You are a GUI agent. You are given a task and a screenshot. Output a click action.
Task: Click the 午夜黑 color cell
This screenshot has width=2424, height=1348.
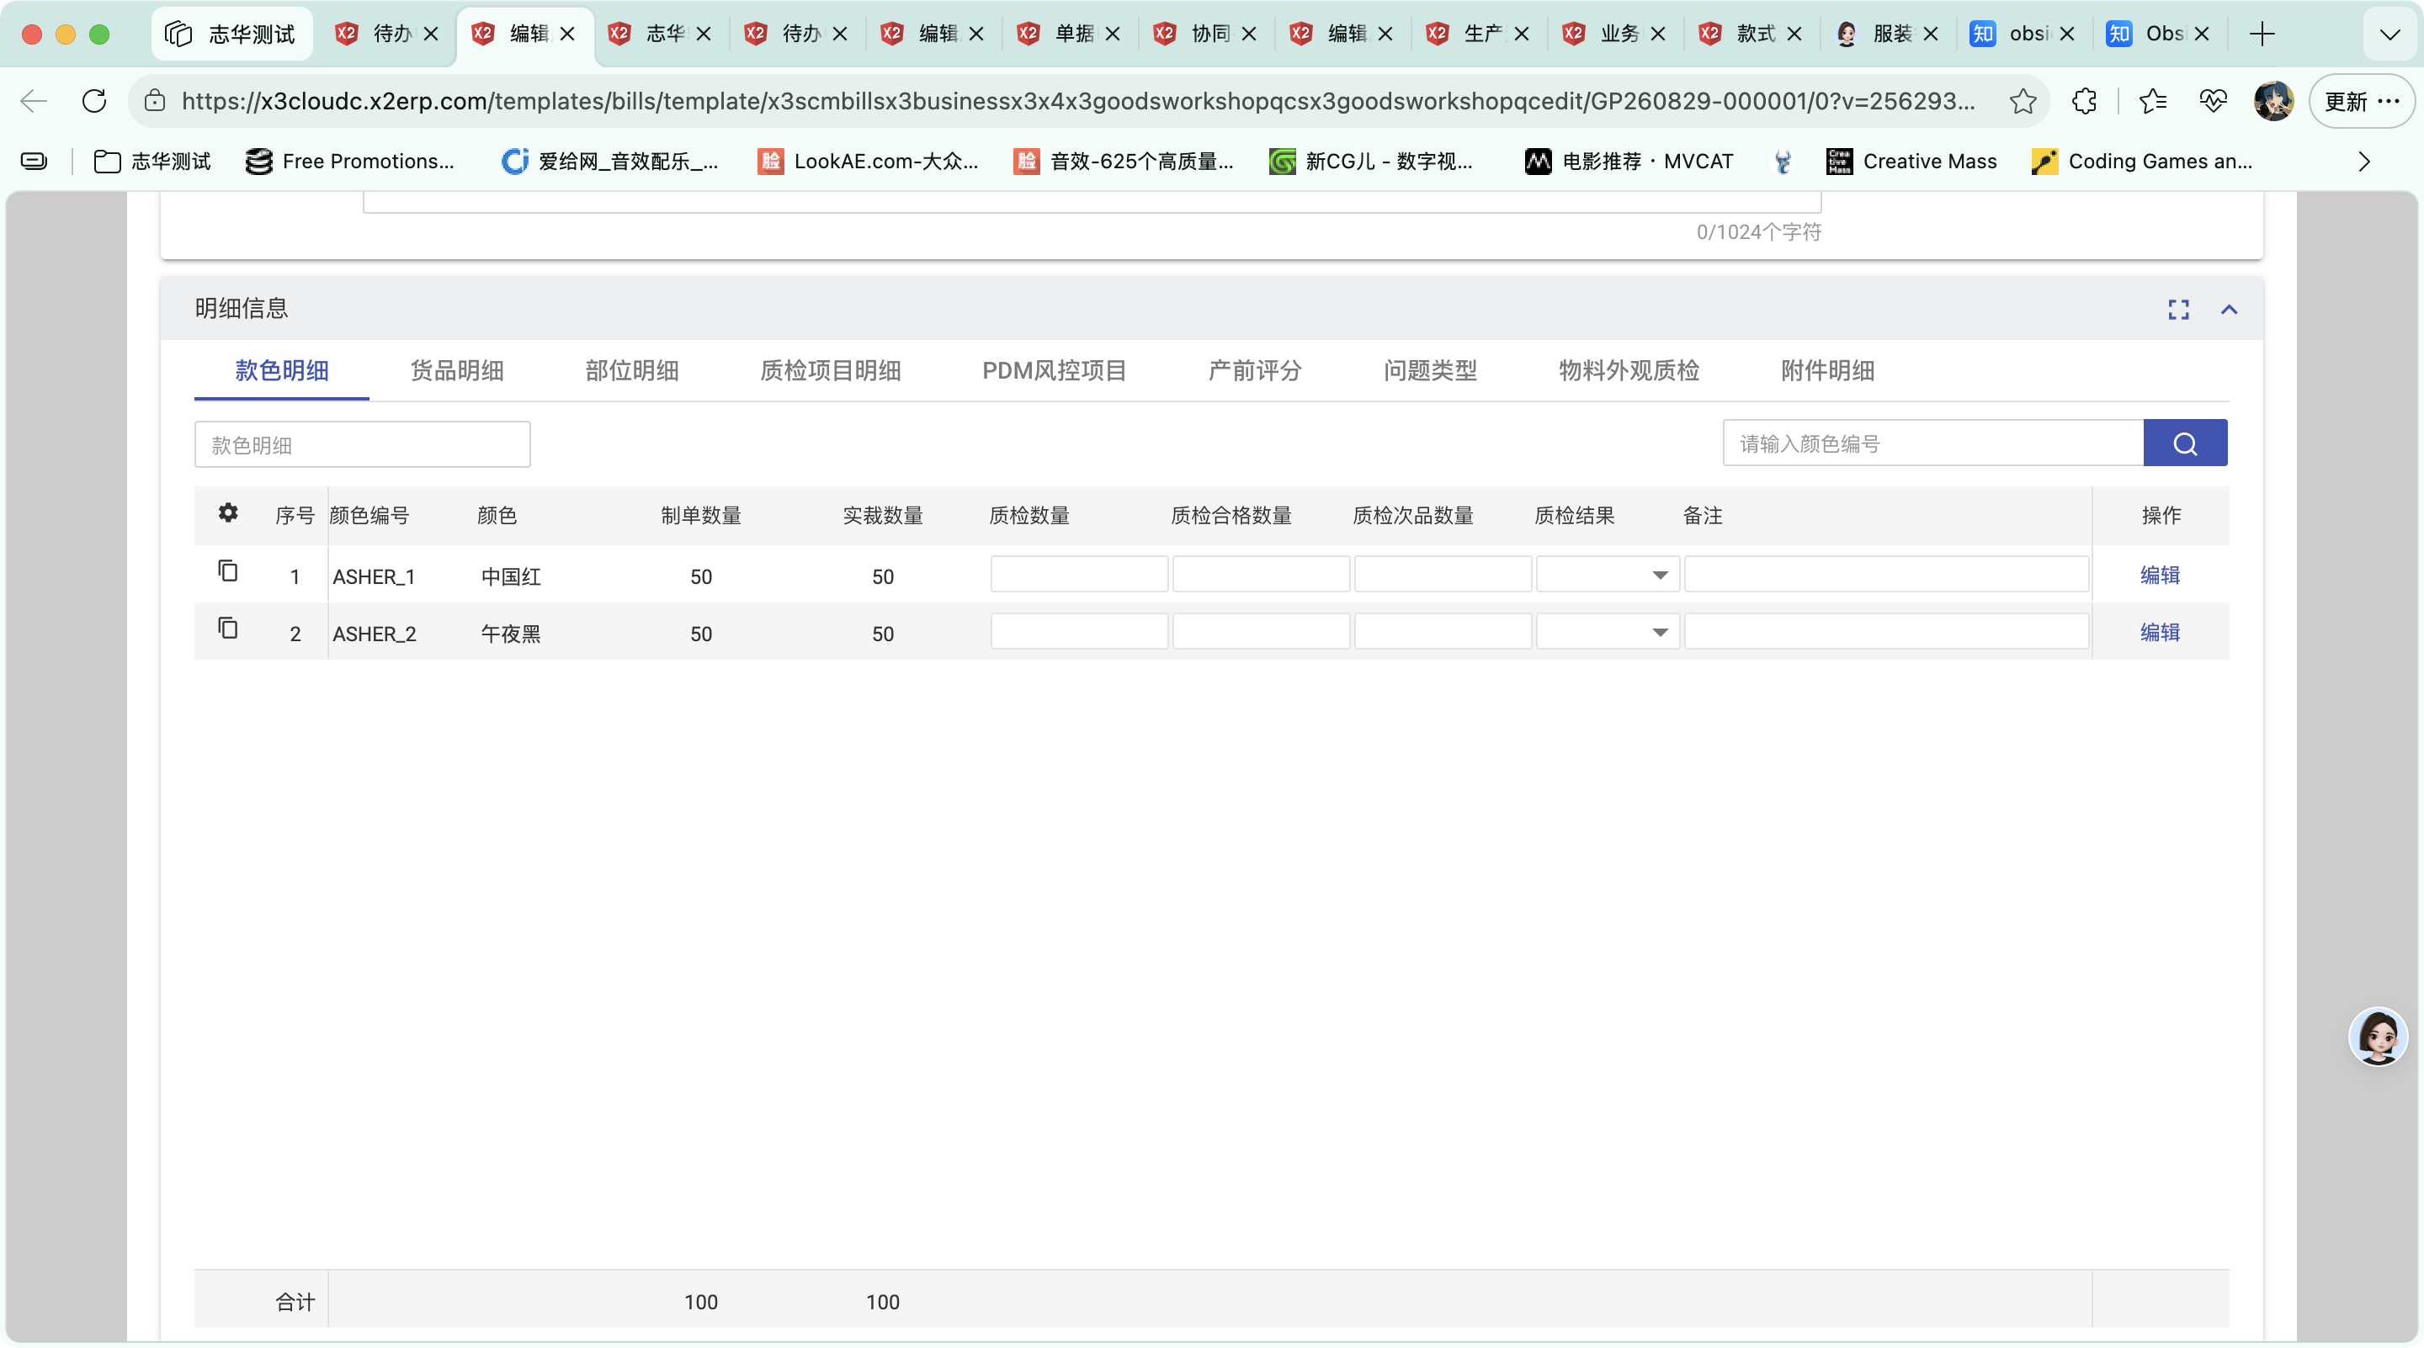(x=511, y=634)
